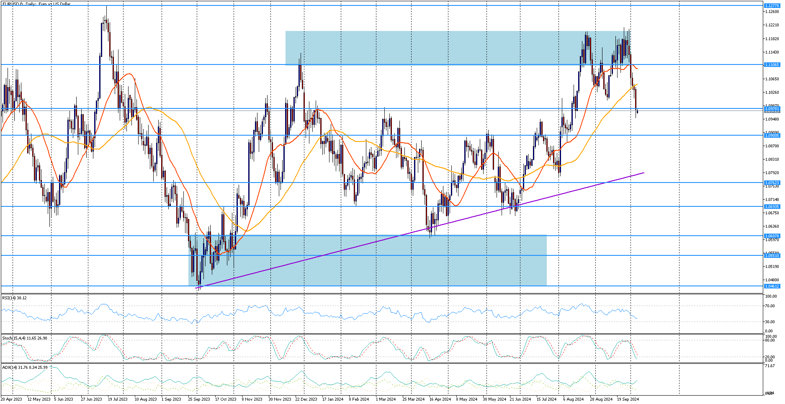The height and width of the screenshot is (404, 785).
Task: Click the EURUSD Daily chart title
Action: [x=36, y=4]
